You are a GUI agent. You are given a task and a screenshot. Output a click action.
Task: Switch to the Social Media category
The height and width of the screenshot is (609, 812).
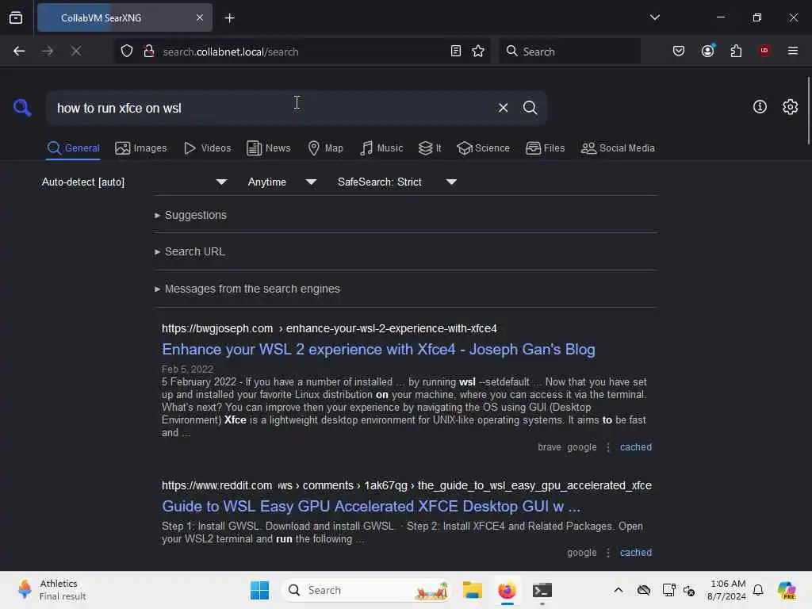618,148
